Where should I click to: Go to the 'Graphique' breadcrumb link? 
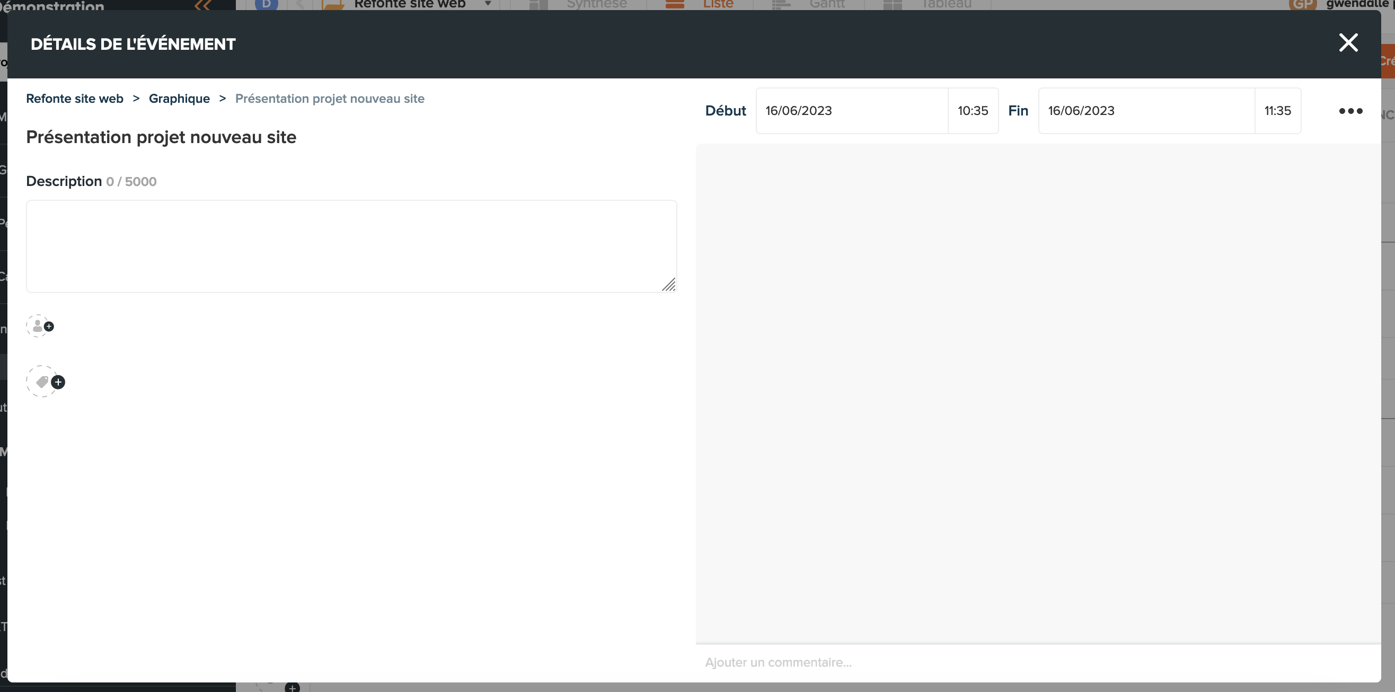pos(179,99)
